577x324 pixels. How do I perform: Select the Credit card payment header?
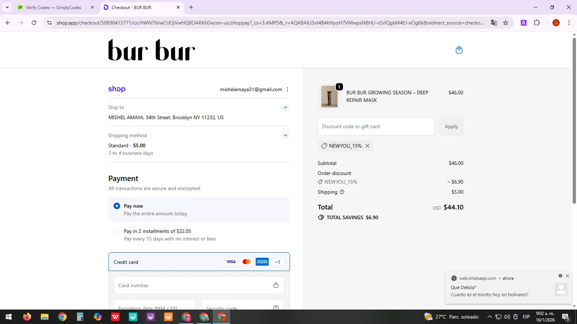tap(199, 262)
